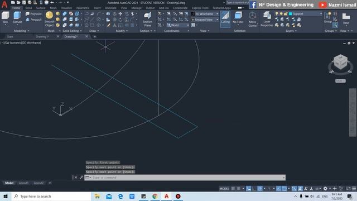Image resolution: width=357 pixels, height=201 pixels.
Task: Expand the Groups panel
Action: (x=331, y=31)
